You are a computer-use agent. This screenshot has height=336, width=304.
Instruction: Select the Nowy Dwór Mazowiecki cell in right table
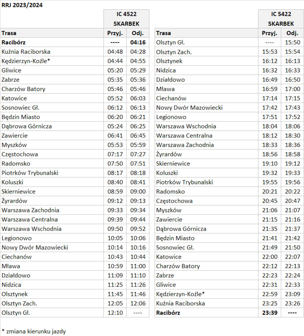point(189,108)
